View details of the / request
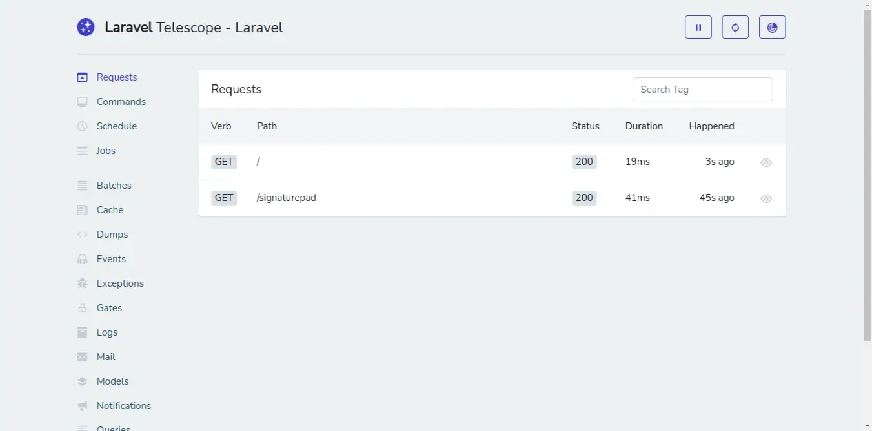Screen dimensions: 872x431 766,163
